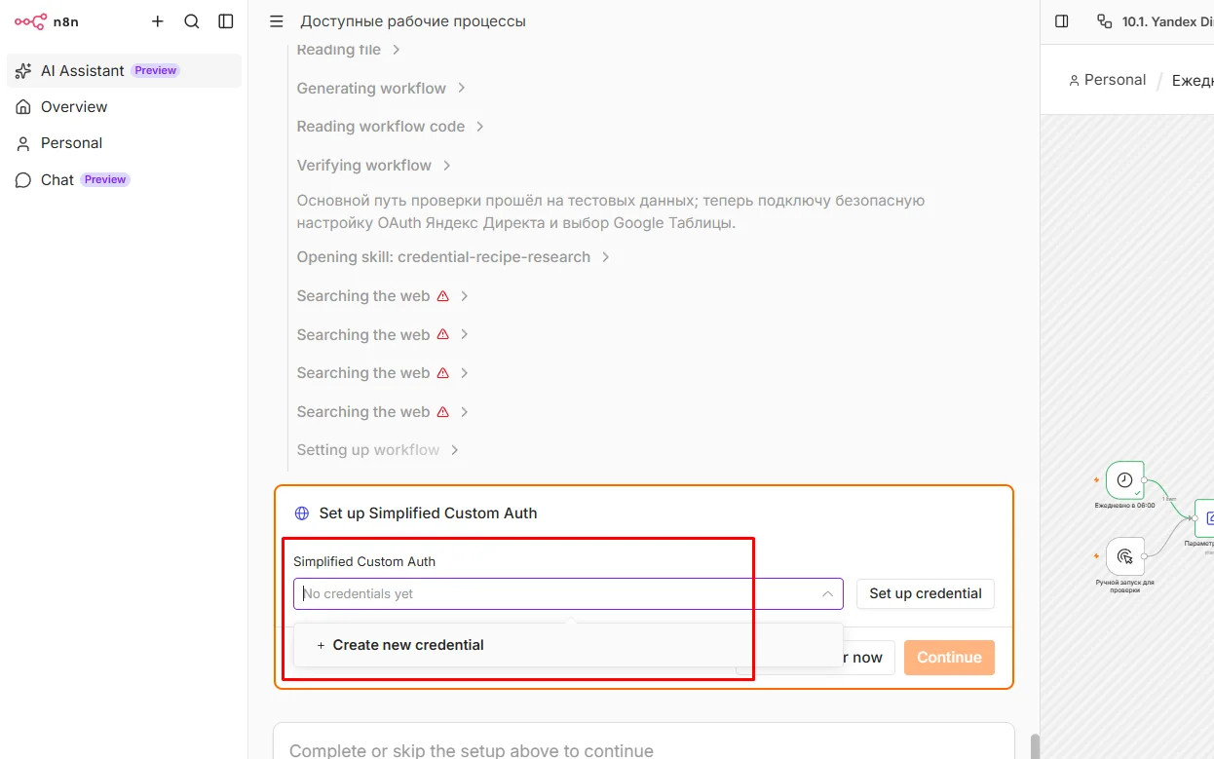Screen dimensions: 1214x759
Task: Select the Ежедневно в 06:00 schedule node
Action: click(1124, 480)
